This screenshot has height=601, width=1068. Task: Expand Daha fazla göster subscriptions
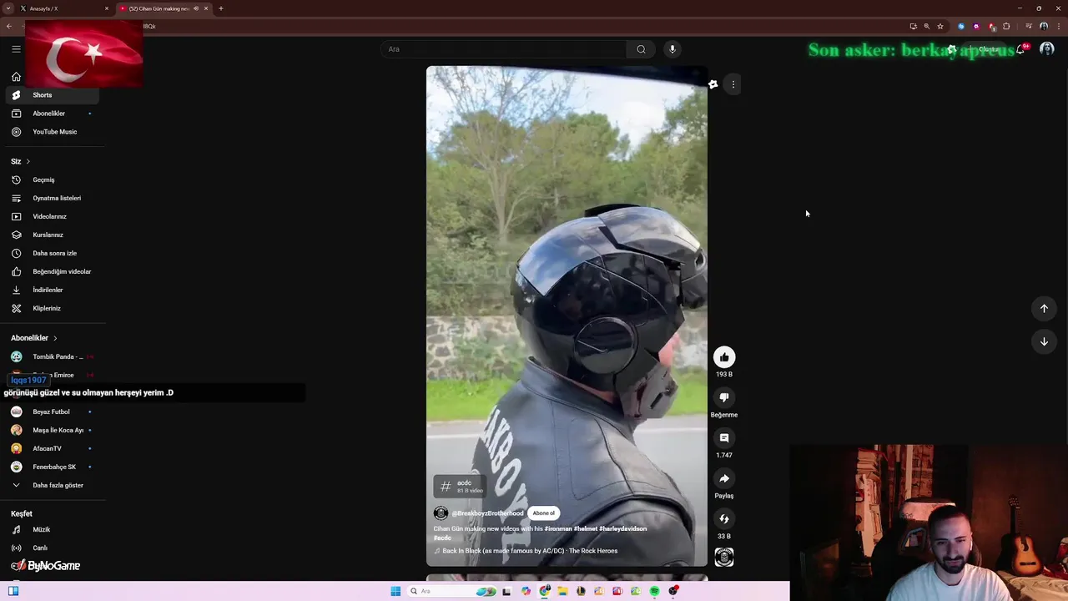[53, 485]
